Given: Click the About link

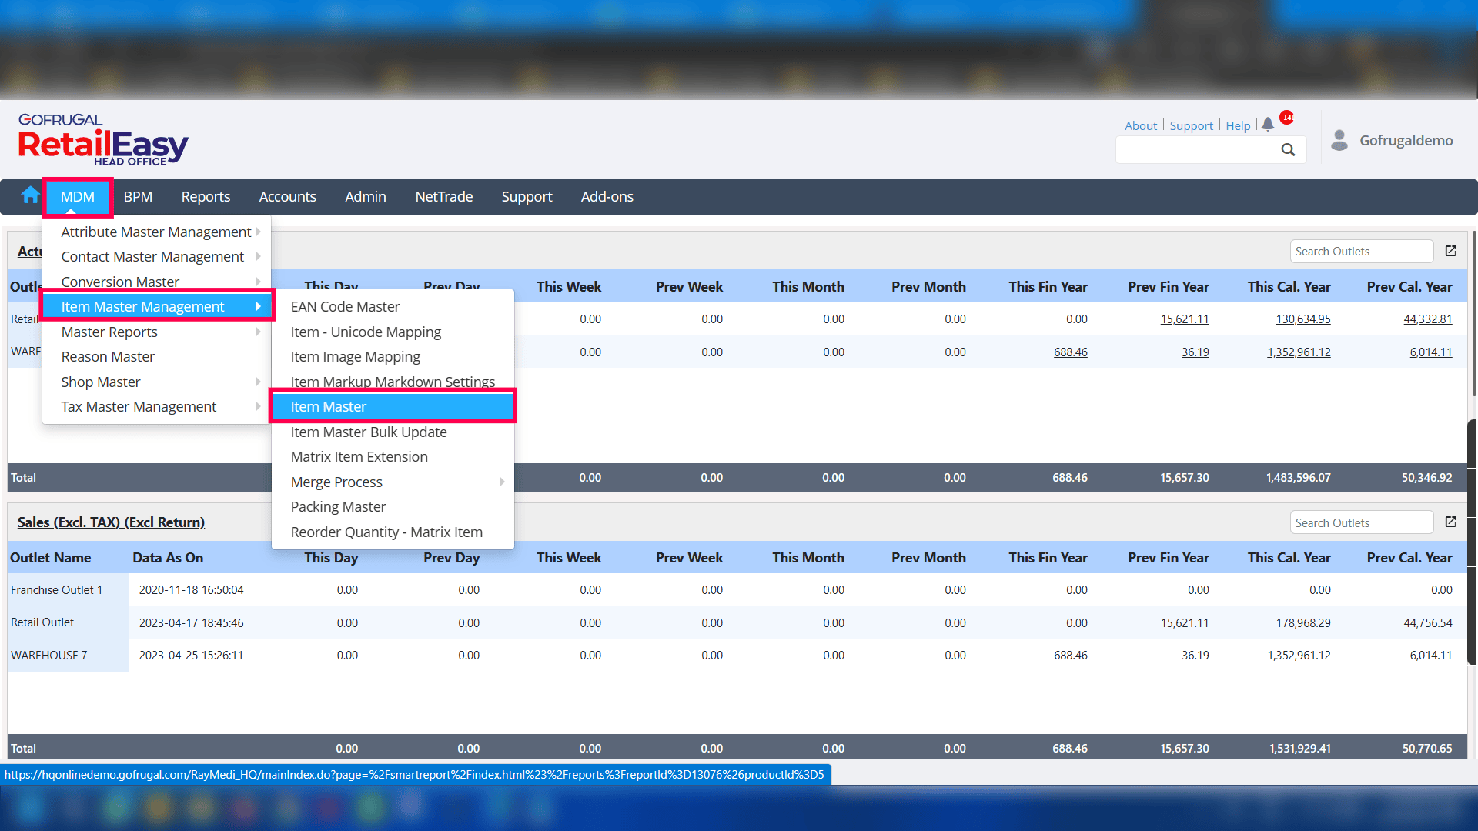Looking at the screenshot, I should point(1140,125).
